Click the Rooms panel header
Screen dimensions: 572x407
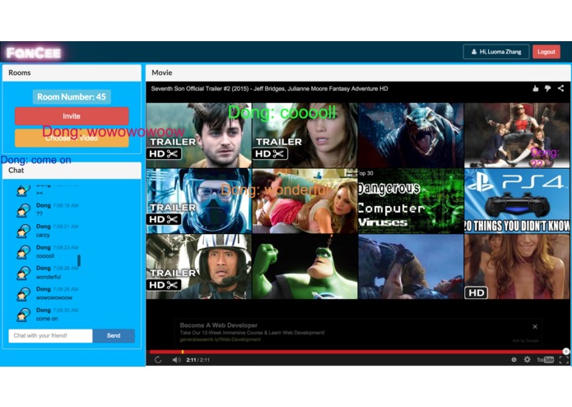point(72,73)
